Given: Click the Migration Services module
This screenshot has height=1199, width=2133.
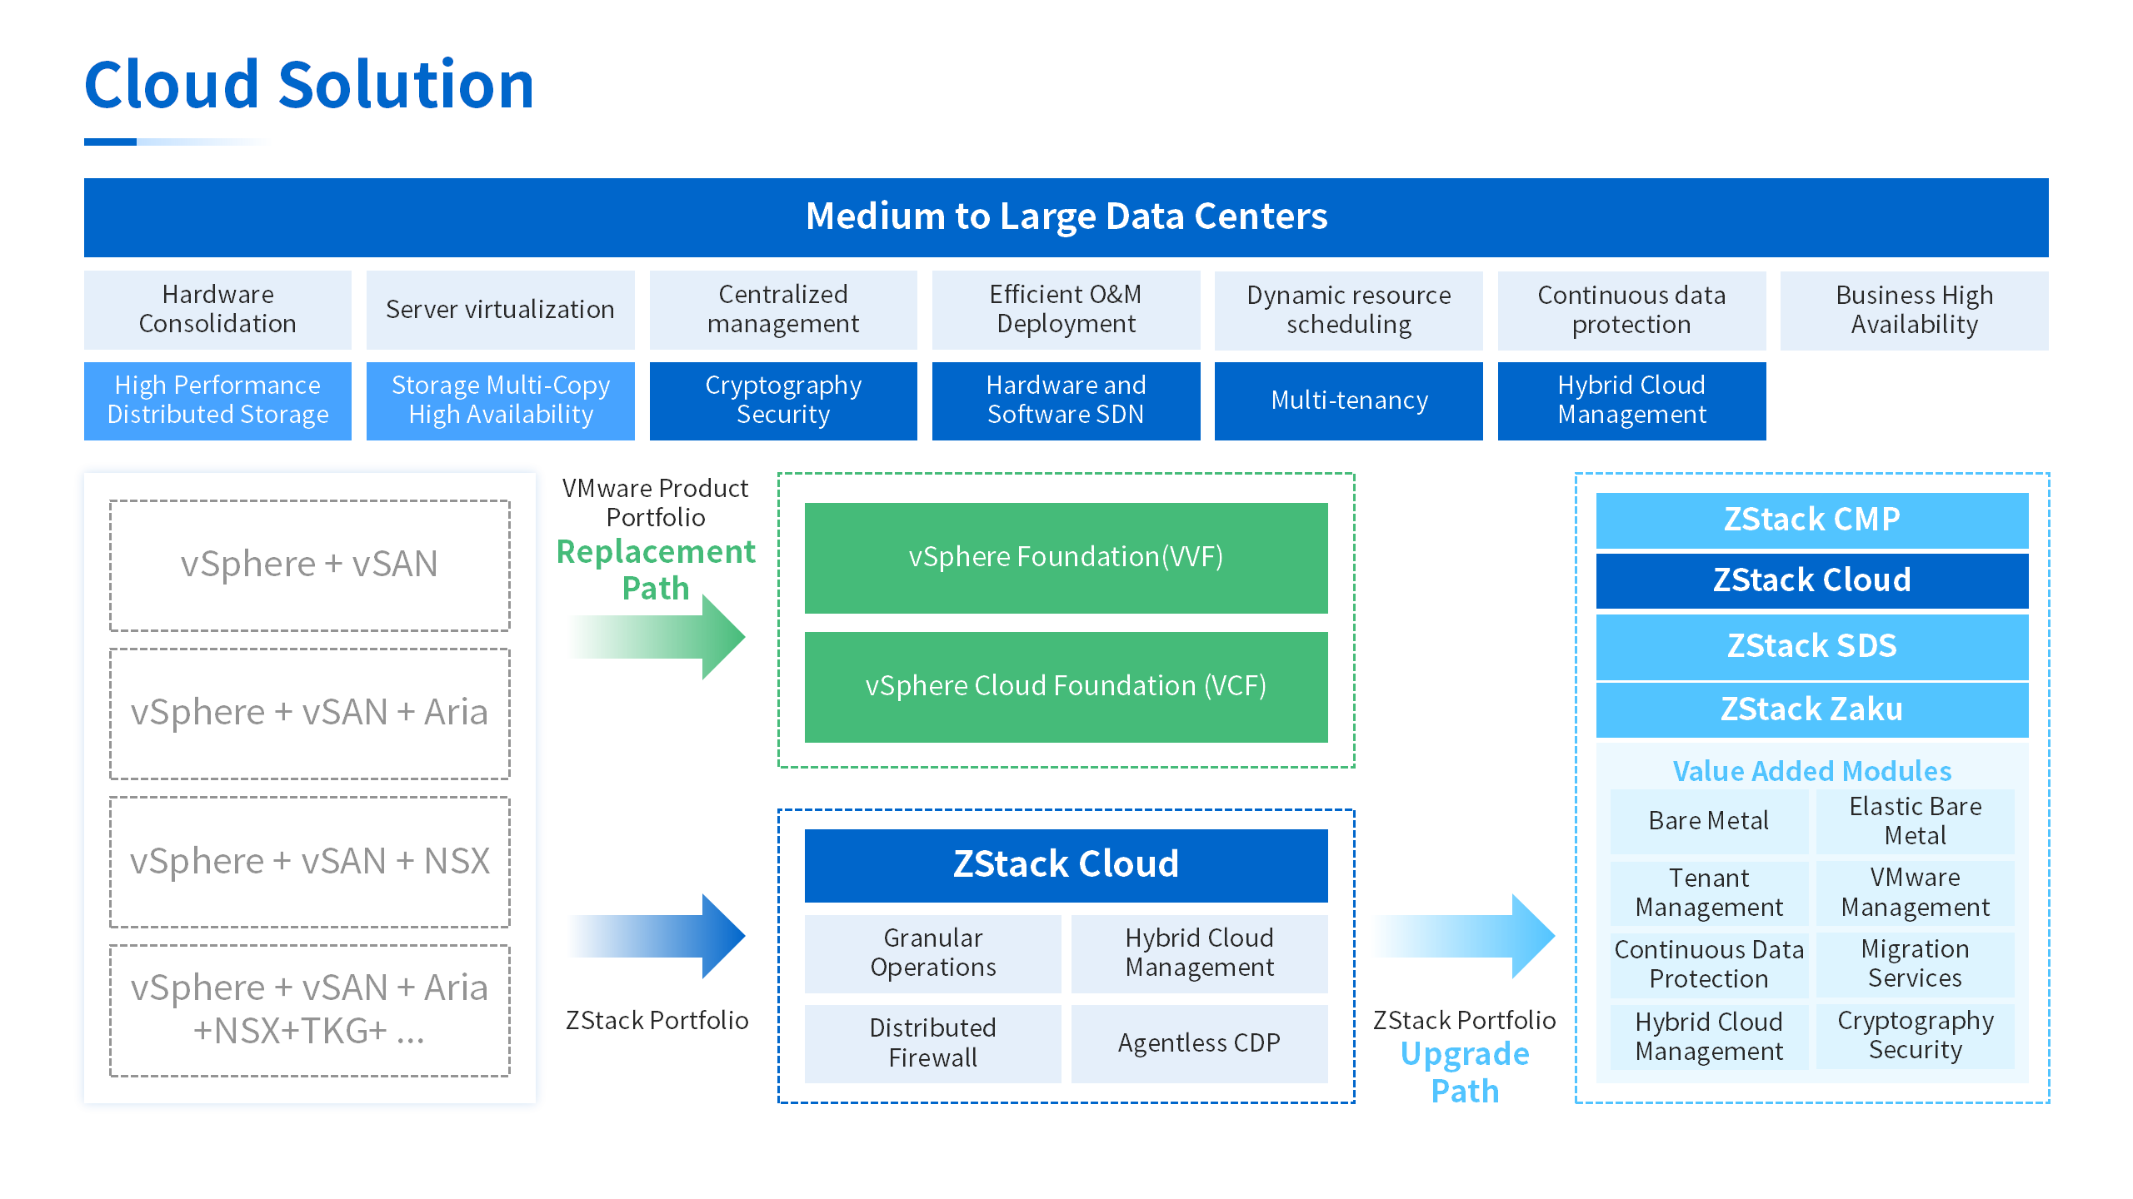Looking at the screenshot, I should point(1916,965).
